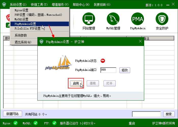Open the 帮助中心(H) menu
This screenshot has height=127, width=178.
(81, 5)
